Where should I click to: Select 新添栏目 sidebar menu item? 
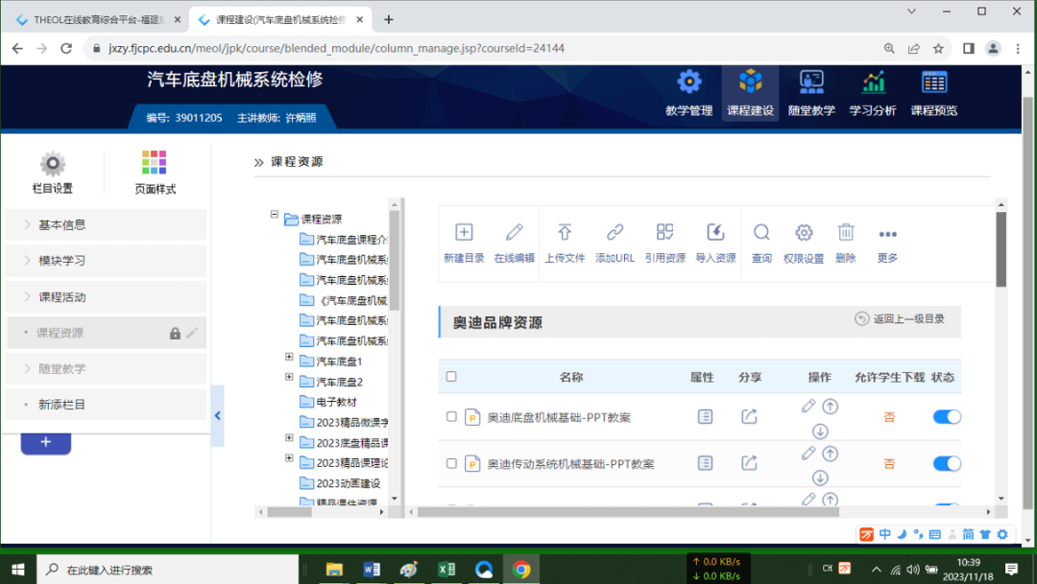click(106, 405)
